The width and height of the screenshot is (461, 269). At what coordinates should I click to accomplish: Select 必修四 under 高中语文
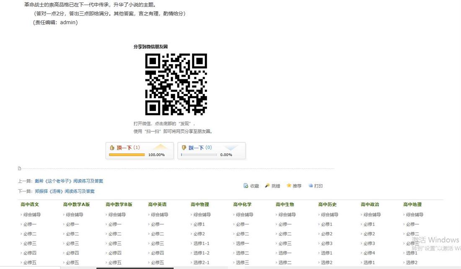[x=30, y=253]
